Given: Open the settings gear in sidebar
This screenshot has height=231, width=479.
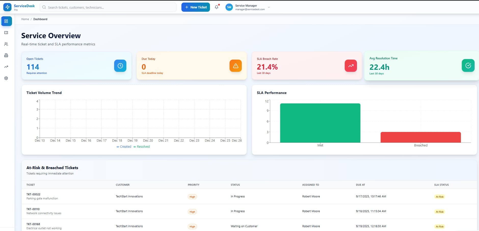Looking at the screenshot, I should (x=6, y=78).
